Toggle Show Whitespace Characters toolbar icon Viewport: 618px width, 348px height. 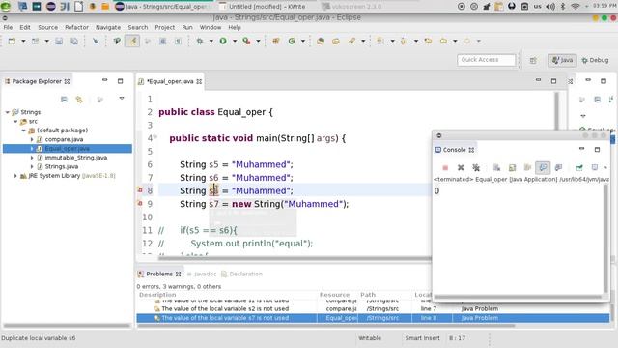[178, 41]
